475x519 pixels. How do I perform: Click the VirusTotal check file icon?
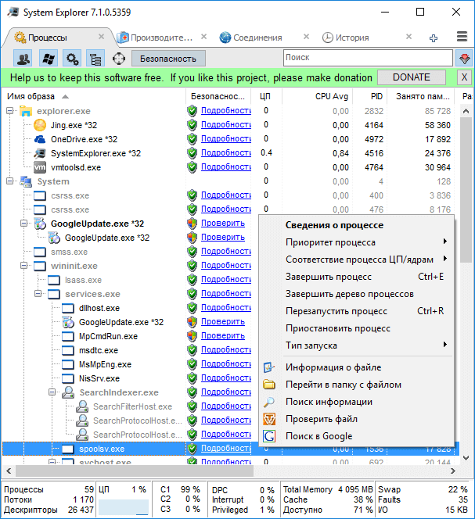point(269,419)
